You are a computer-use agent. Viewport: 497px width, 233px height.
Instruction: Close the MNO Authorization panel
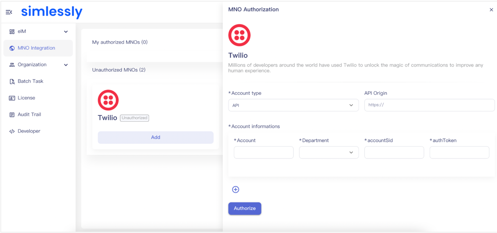point(491,10)
